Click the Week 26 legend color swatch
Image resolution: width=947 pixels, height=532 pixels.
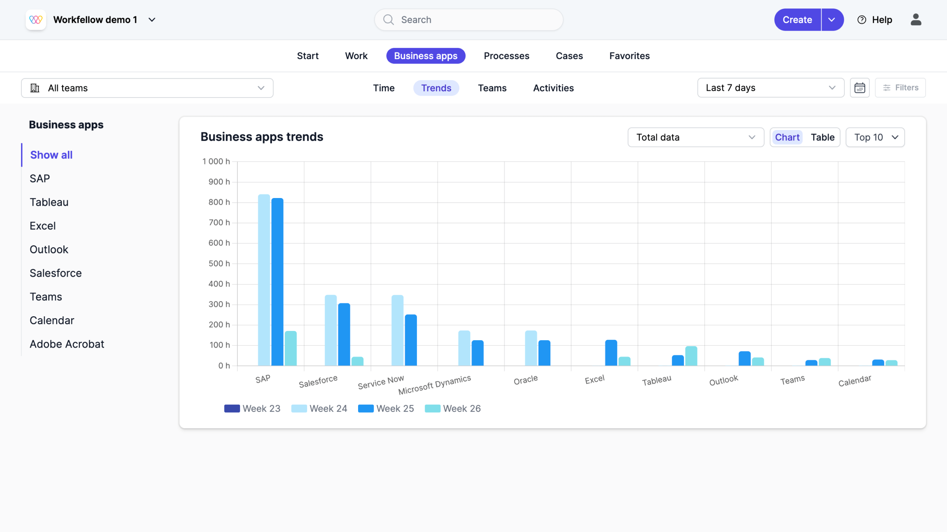click(x=432, y=409)
